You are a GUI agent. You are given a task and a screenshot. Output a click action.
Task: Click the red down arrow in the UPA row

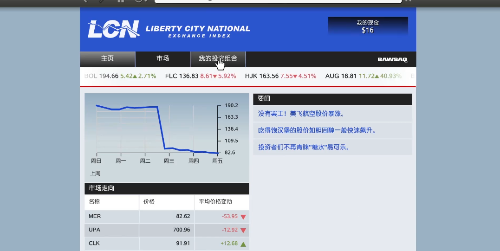(243, 230)
